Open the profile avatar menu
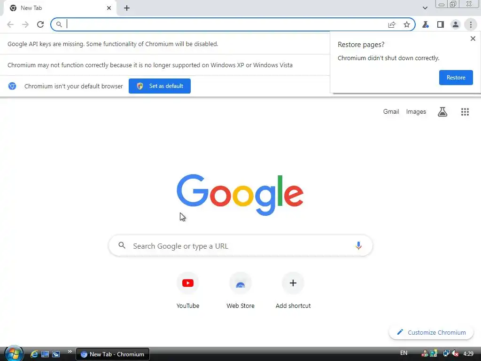This screenshot has width=481, height=361. pos(456,24)
